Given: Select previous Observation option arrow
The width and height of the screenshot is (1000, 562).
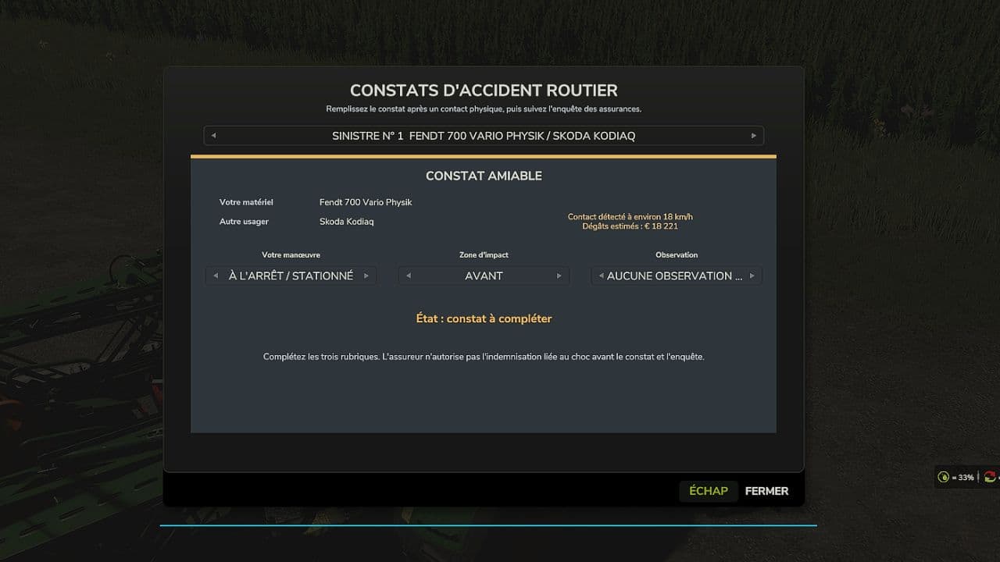Looking at the screenshot, I should click(x=601, y=276).
